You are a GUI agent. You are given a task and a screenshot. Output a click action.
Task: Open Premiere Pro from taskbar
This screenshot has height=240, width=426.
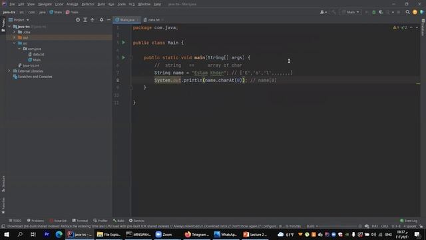coord(47,234)
